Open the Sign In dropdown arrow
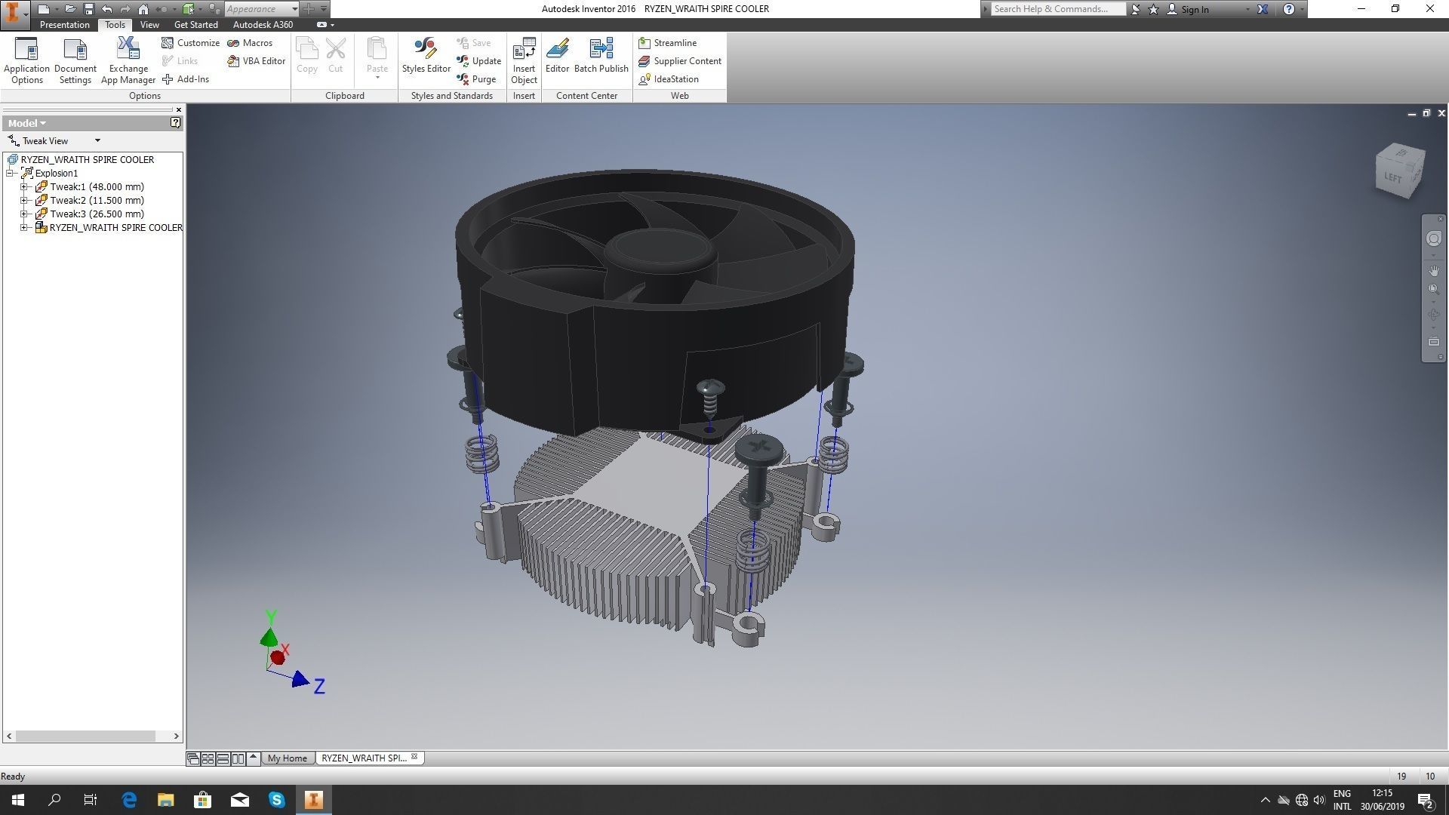The width and height of the screenshot is (1449, 815). (1247, 9)
